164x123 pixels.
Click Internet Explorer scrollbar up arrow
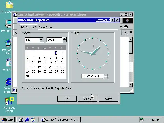[130, 39]
